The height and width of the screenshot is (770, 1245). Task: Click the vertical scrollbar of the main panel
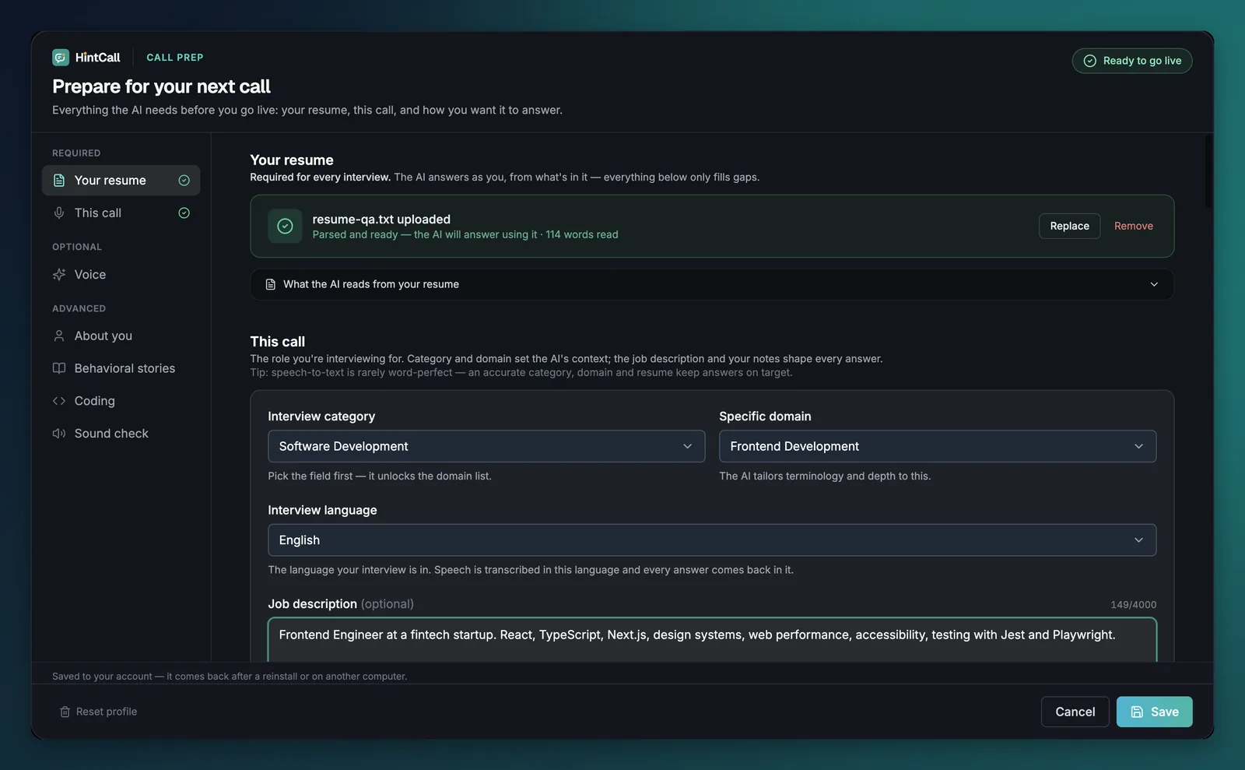point(1208,171)
